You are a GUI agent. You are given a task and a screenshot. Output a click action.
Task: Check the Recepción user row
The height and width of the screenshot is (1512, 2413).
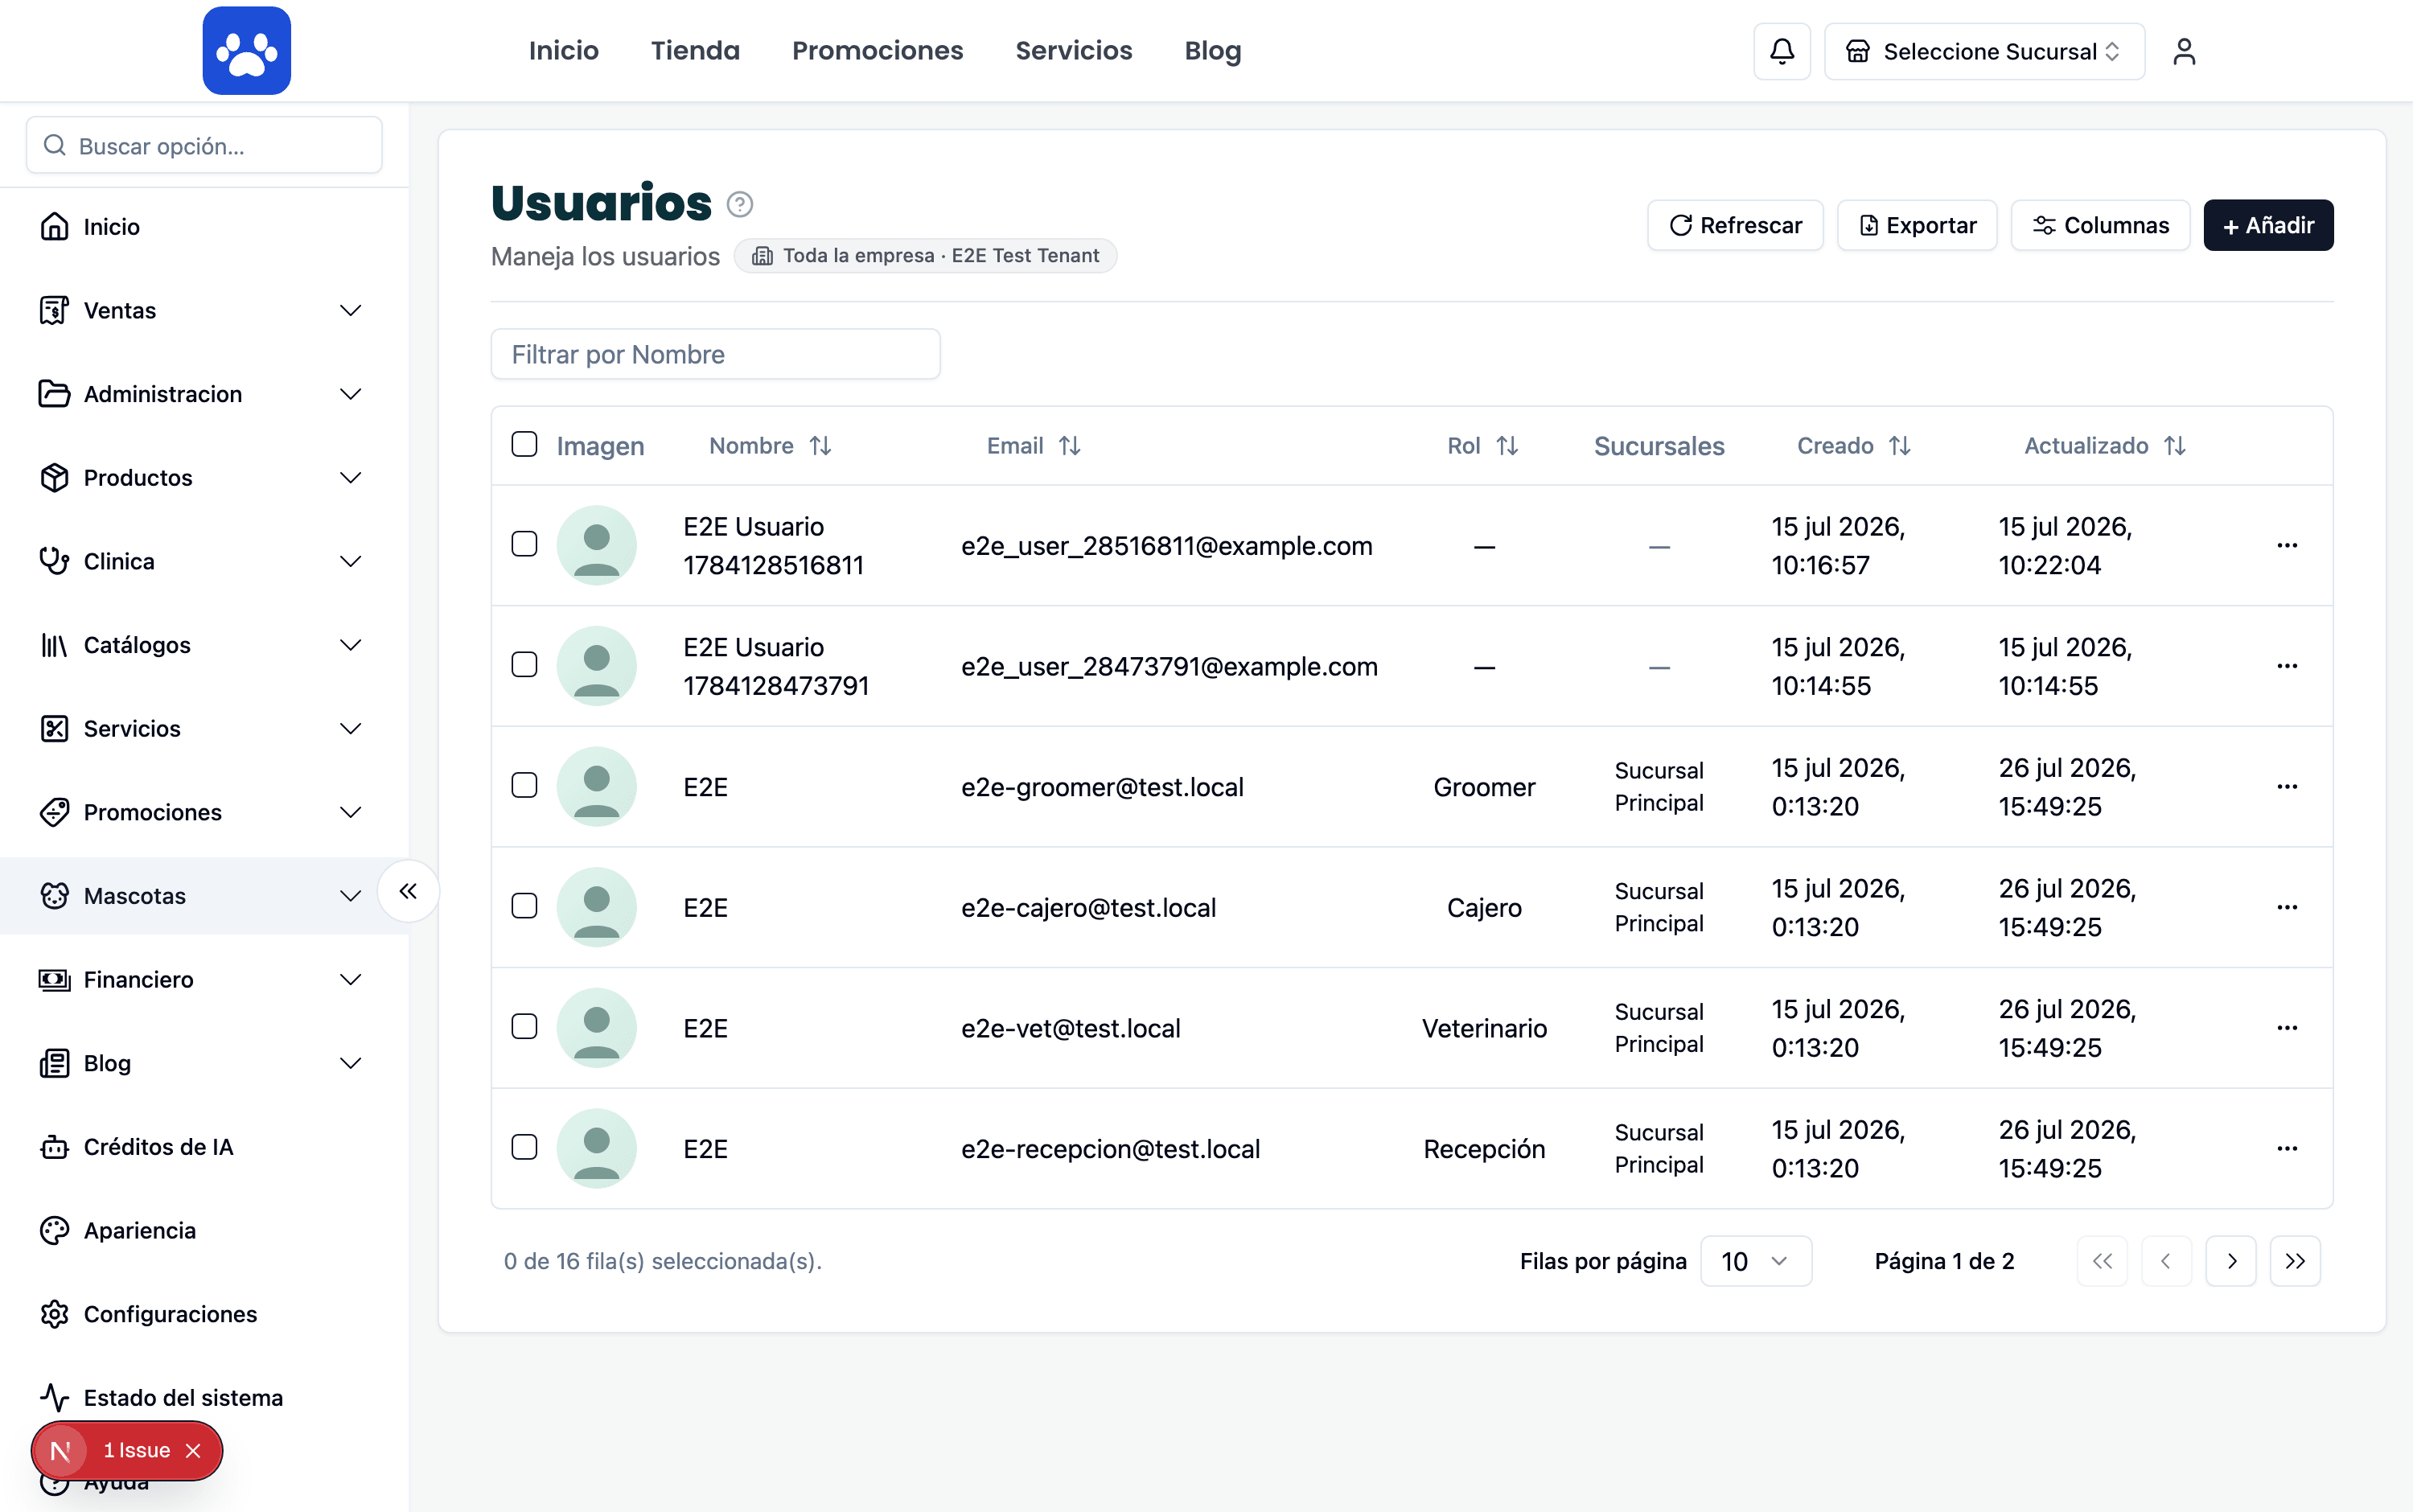(x=524, y=1147)
